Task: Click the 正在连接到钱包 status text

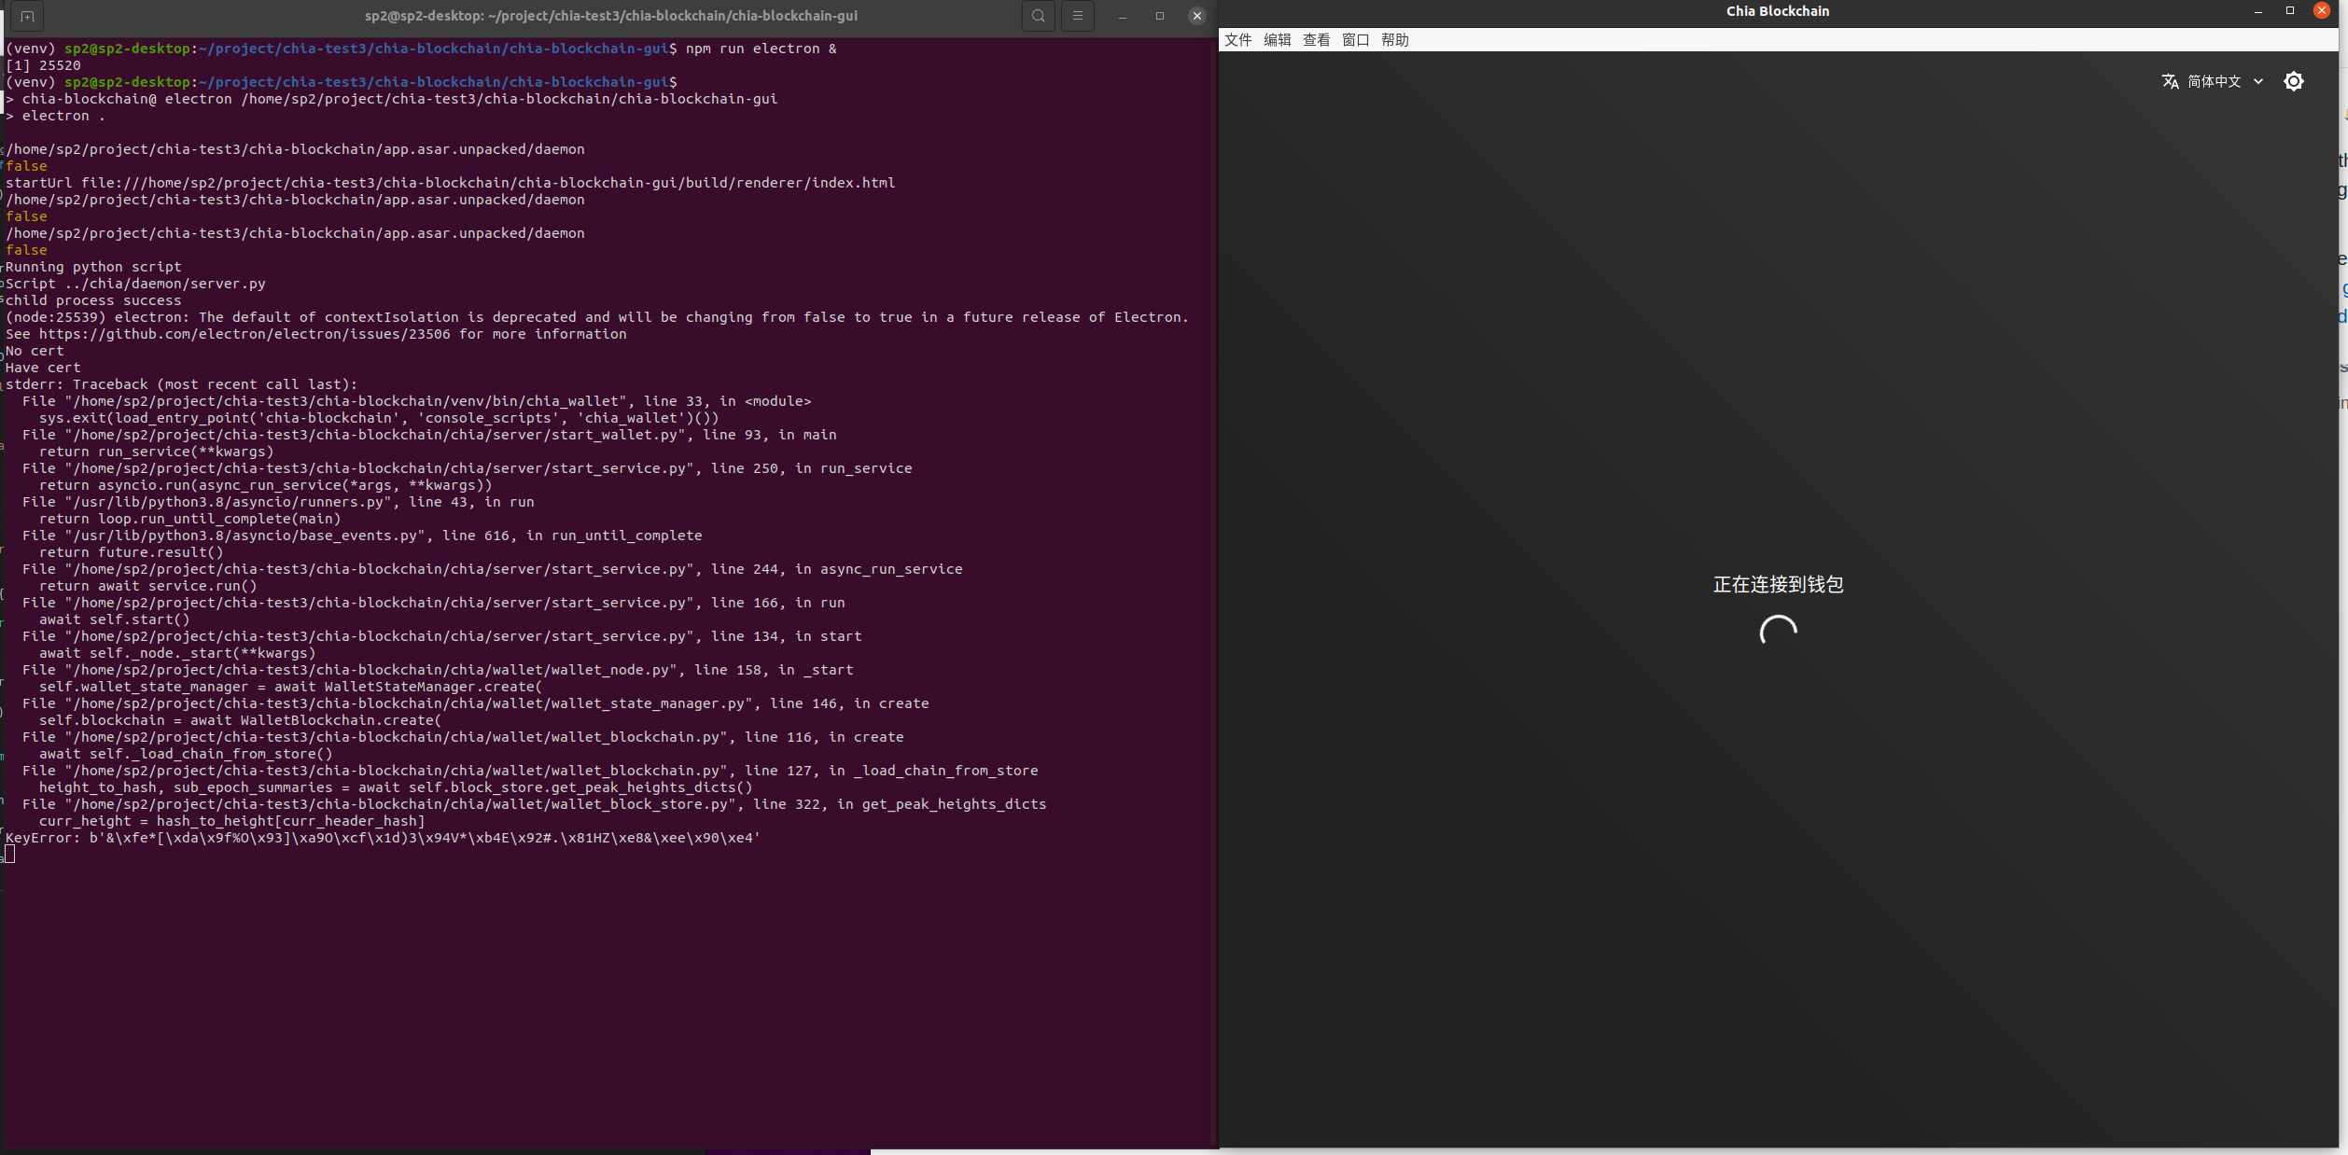Action: coord(1778,585)
